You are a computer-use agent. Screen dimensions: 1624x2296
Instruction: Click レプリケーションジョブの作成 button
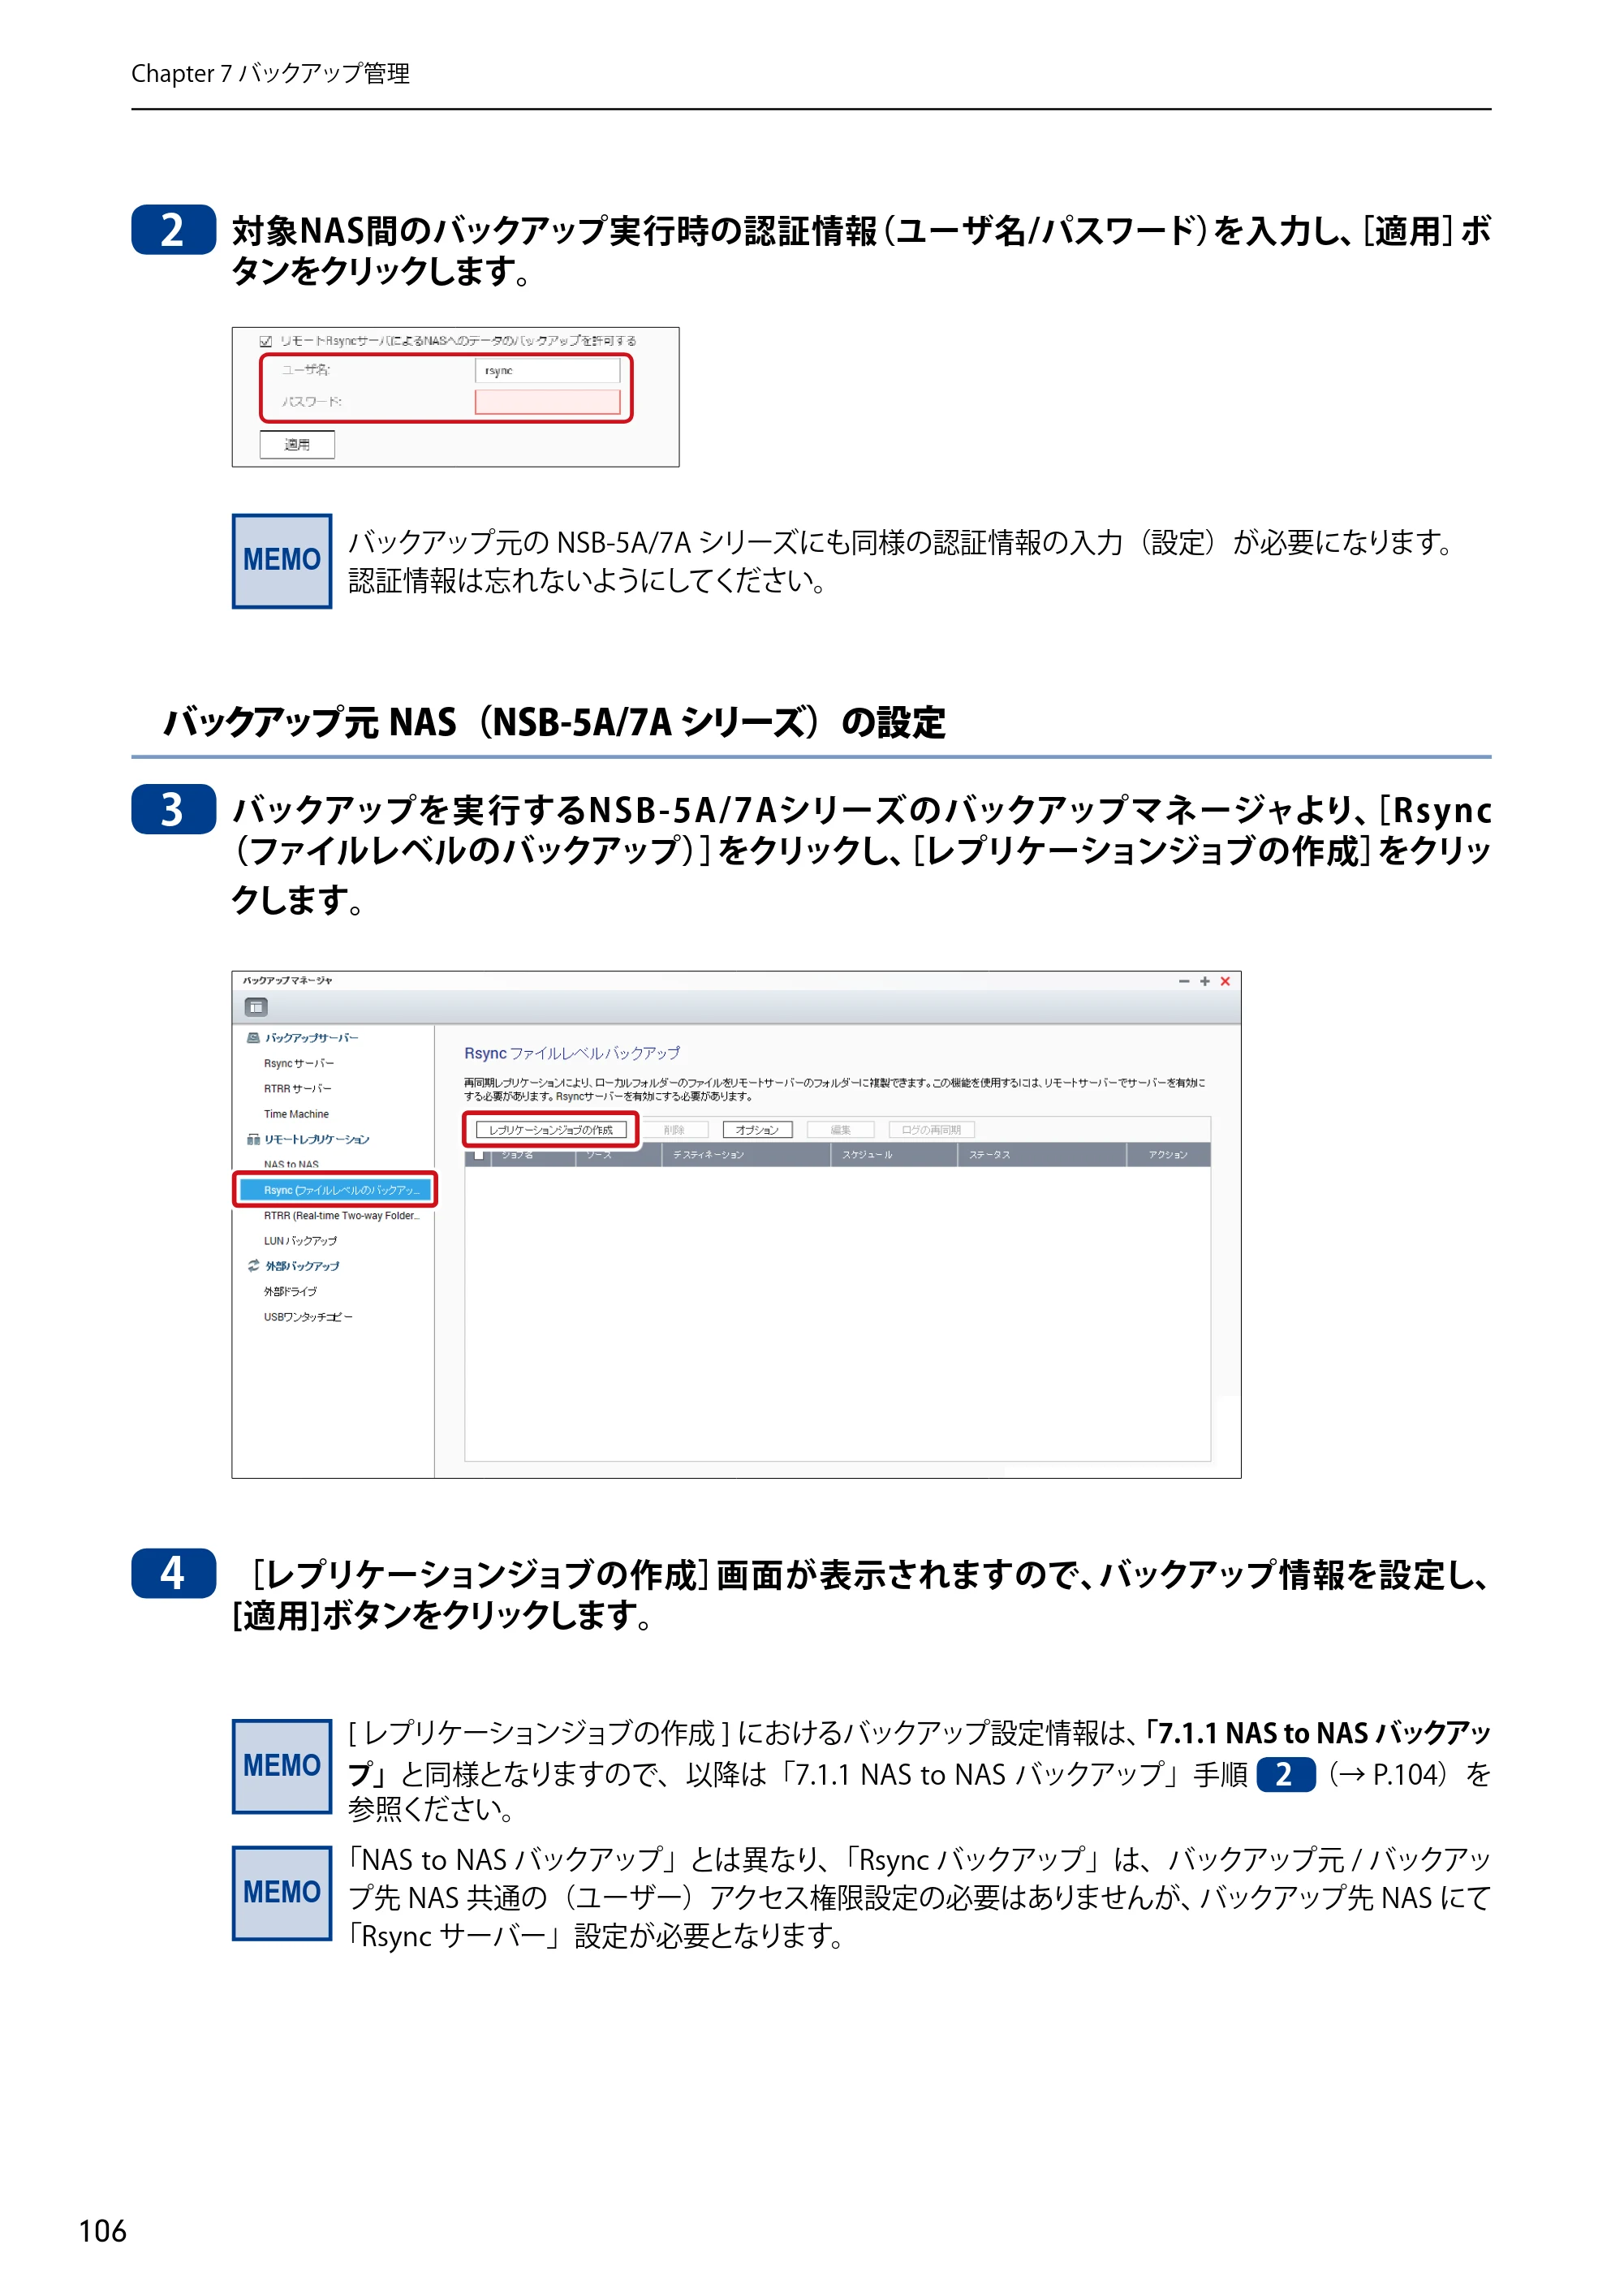click(551, 1130)
